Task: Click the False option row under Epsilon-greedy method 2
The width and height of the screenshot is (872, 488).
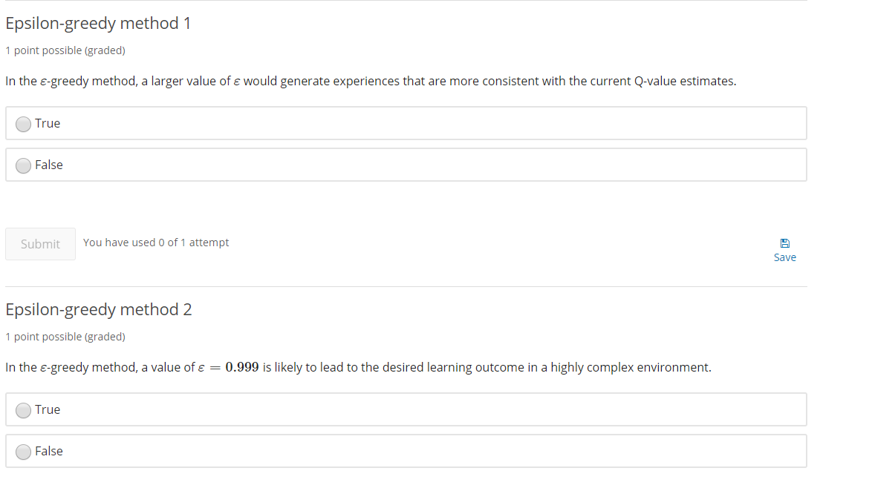Action: [223, 451]
